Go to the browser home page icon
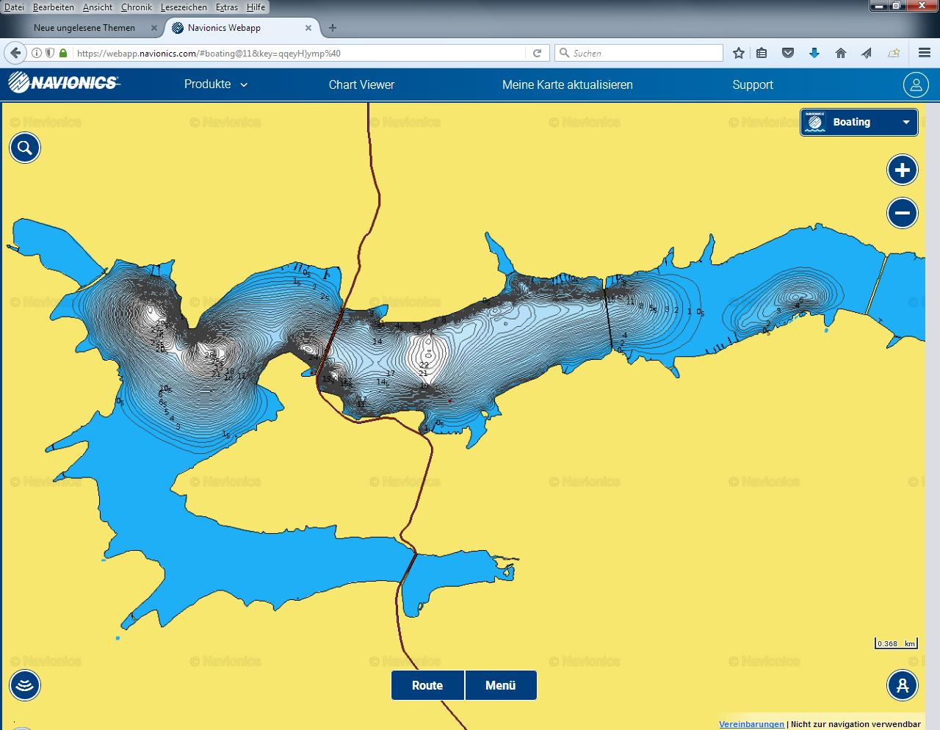 841,53
